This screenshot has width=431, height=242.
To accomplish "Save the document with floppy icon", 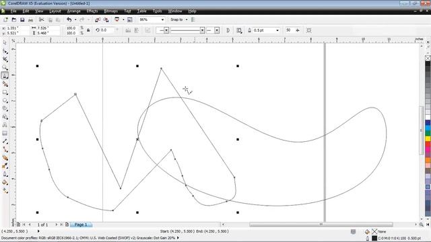I will (22, 19).
